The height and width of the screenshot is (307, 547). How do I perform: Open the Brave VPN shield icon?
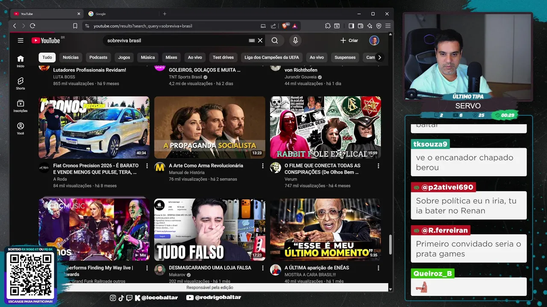click(x=379, y=26)
